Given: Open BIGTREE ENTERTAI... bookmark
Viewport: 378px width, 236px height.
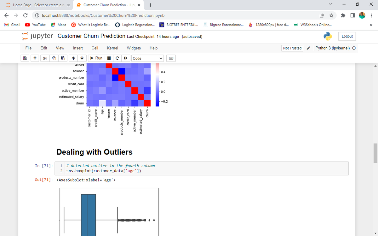Looking at the screenshot, I should click(x=179, y=25).
